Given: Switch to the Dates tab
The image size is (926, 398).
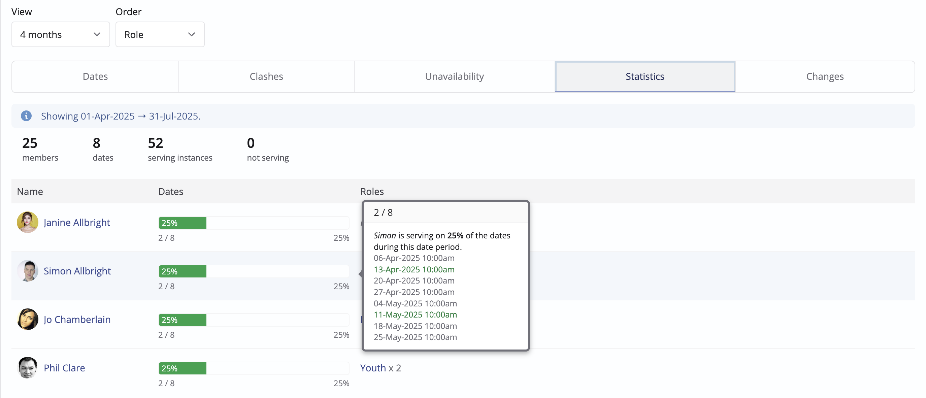Looking at the screenshot, I should pos(95,76).
